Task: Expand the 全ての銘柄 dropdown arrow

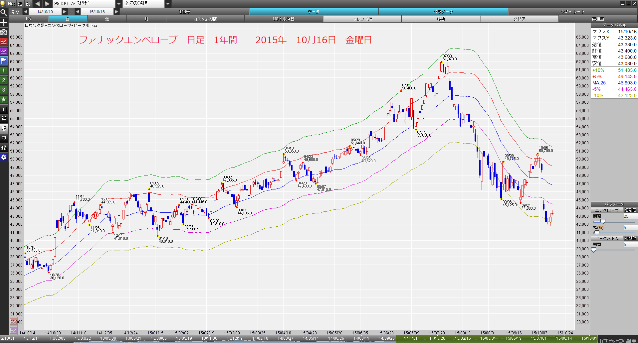Action: tap(168, 4)
